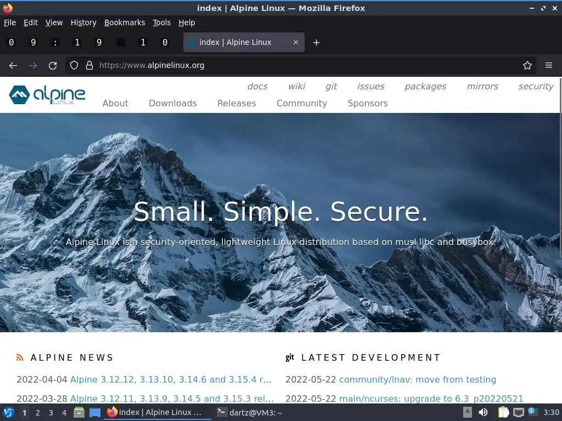Click the git icon by Latest Development
This screenshot has height=421, width=562.
290,357
